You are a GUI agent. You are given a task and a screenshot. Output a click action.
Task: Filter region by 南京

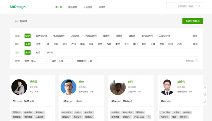(x=100, y=44)
